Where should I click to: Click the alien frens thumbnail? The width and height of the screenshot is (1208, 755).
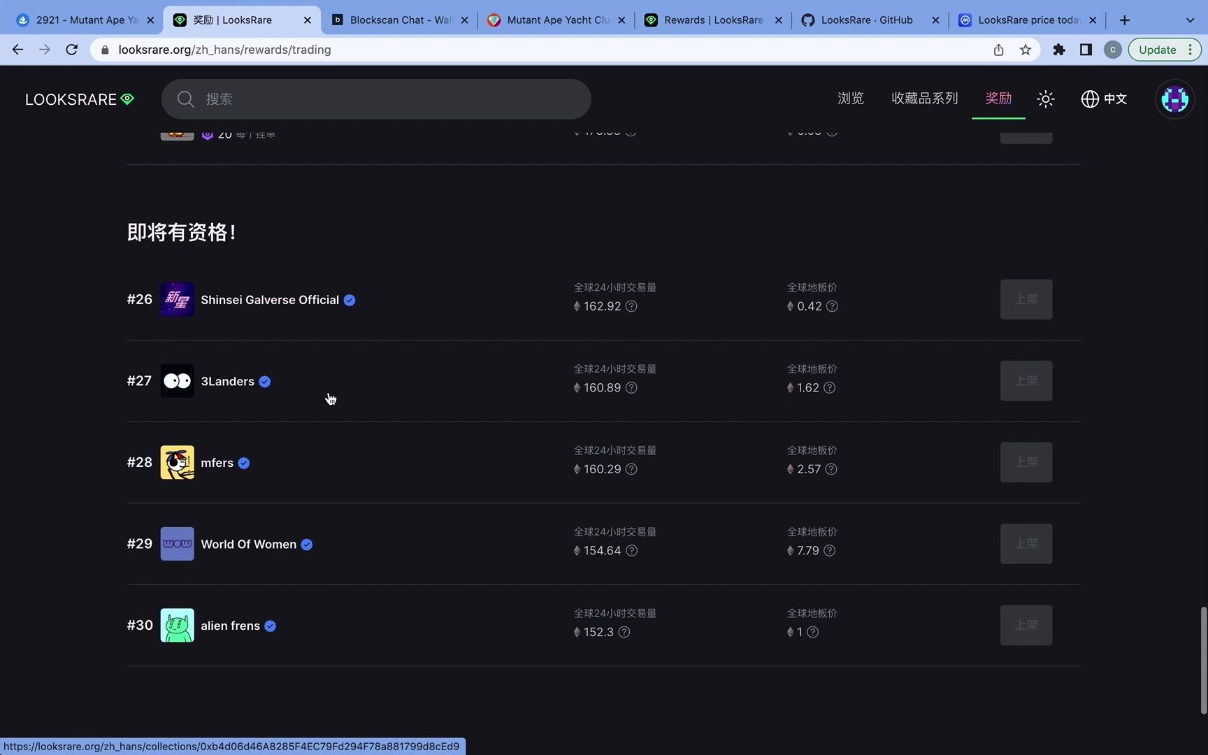(177, 626)
